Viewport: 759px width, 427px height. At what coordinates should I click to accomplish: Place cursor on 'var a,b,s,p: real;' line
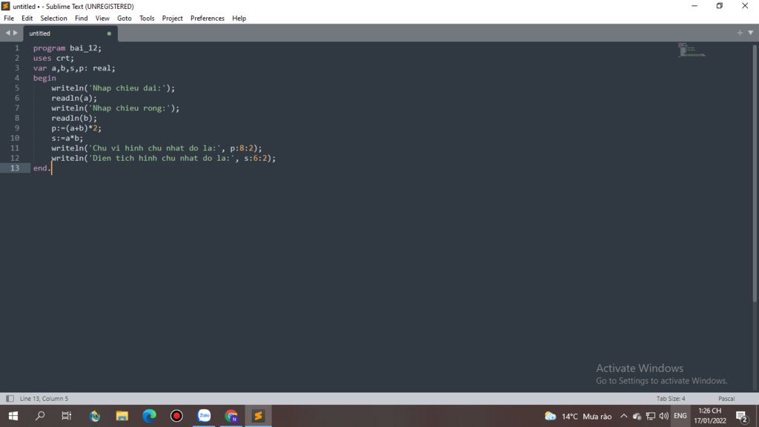74,68
